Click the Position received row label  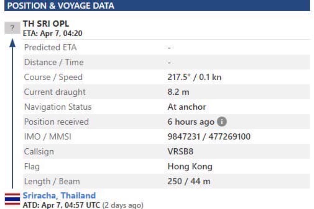tap(56, 122)
